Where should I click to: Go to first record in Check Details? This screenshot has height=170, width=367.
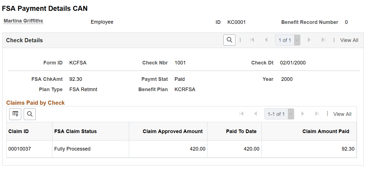[x=252, y=40]
